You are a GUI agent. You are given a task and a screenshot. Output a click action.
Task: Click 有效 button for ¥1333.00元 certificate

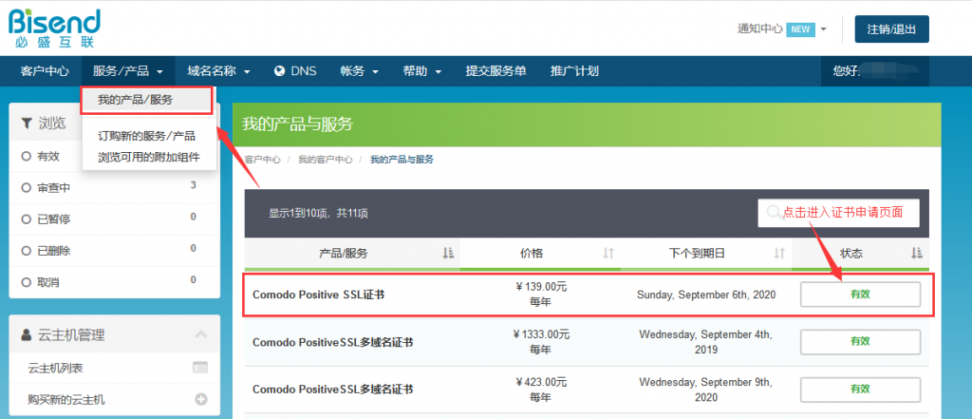860,341
